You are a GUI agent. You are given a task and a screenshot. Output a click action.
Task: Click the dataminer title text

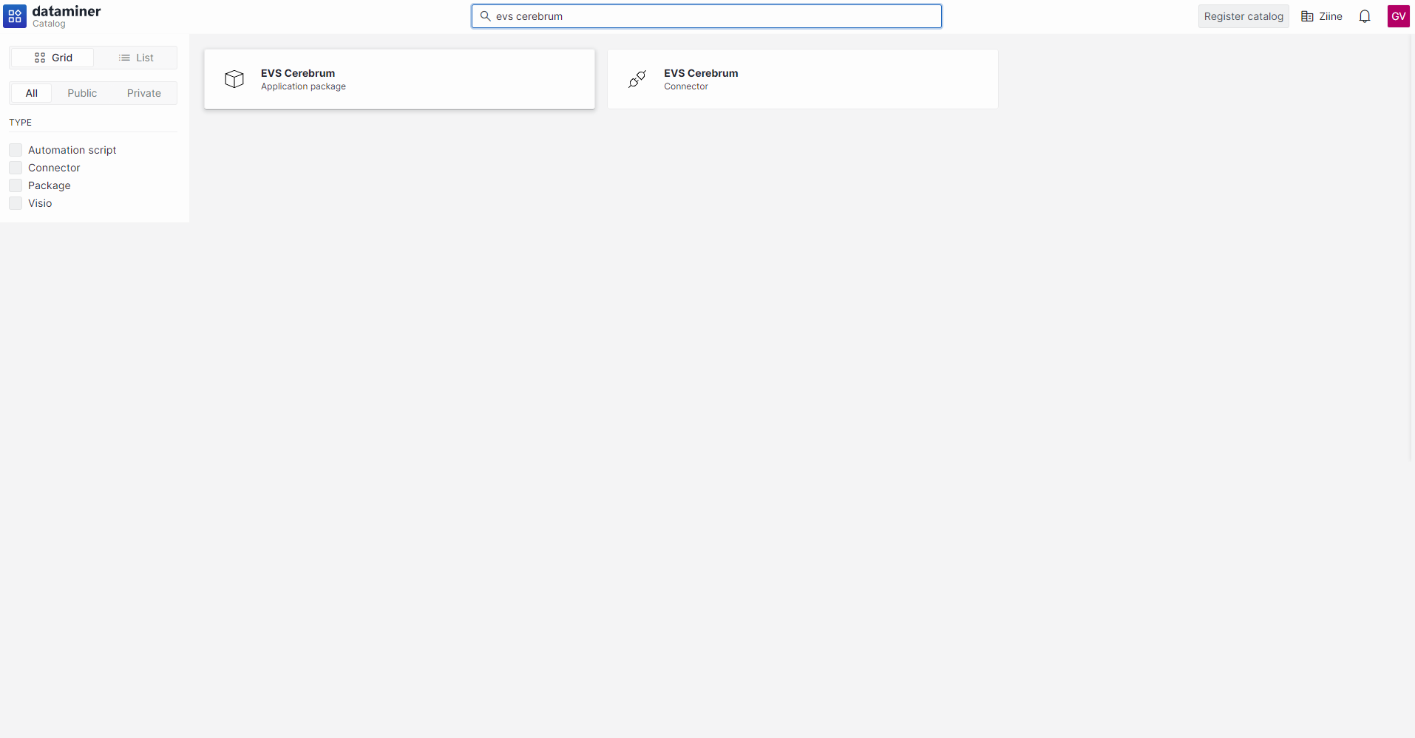[x=67, y=11]
